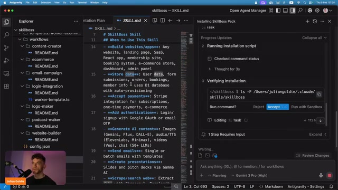Open the notifications bell in status bar
The image size is (338, 190).
(x=331, y=186)
